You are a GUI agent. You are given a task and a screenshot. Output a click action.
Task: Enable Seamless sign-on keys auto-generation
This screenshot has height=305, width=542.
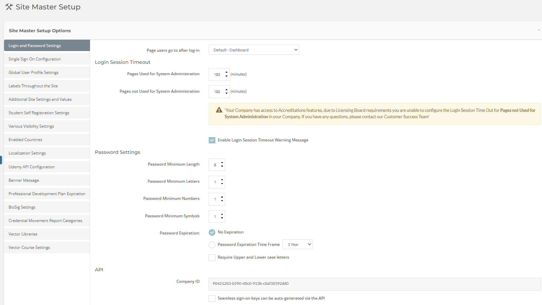(x=212, y=298)
